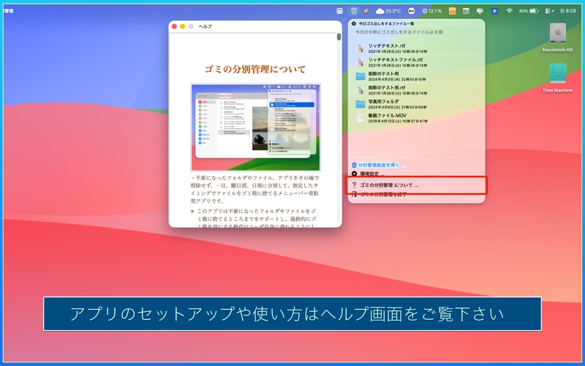
Task: Minimize the ヘルプ window with the yellow button
Action: (x=182, y=26)
